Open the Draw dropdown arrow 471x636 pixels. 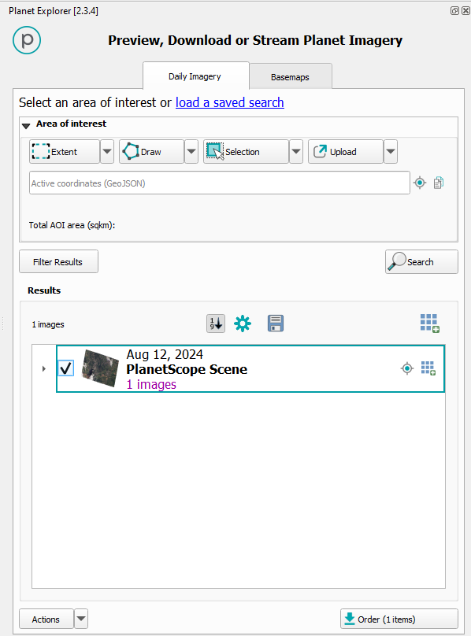point(191,152)
